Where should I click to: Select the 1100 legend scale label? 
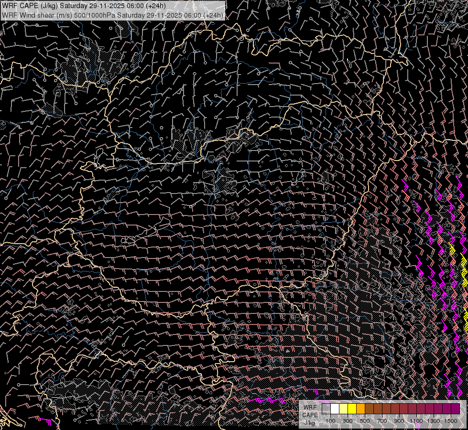tap(416, 421)
